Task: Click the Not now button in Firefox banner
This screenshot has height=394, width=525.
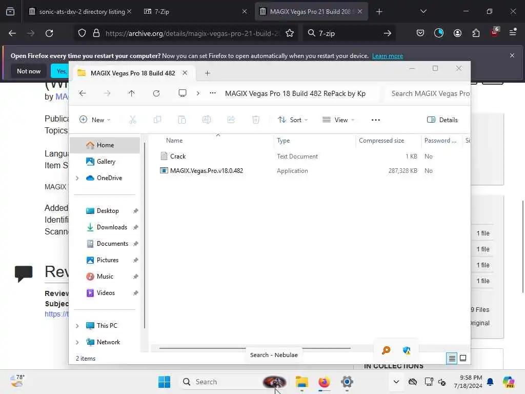Action: click(29, 71)
